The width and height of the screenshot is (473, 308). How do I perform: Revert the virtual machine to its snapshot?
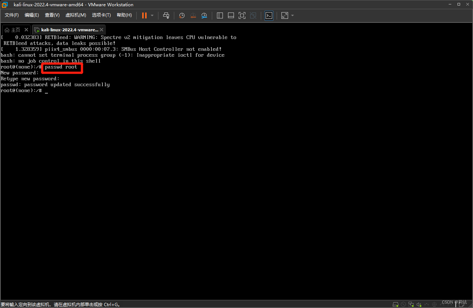point(193,15)
